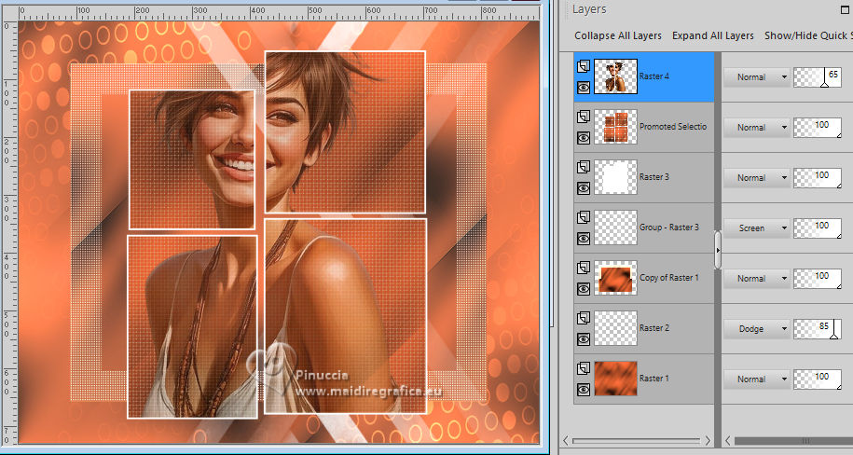Adjust Raster 1 opacity slider at 100
Screen dimensions: 853x455
818,379
